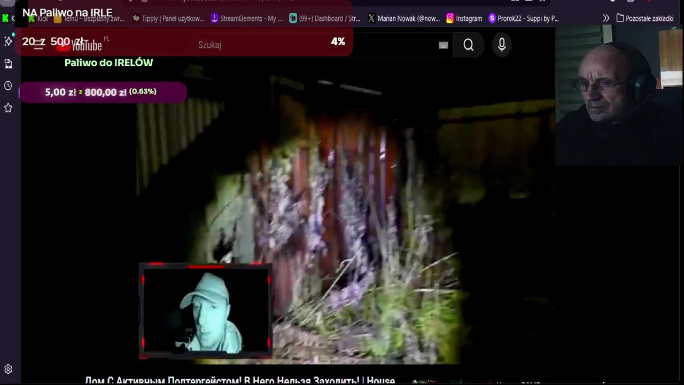Image resolution: width=684 pixels, height=385 pixels.
Task: Open the sidebar star favorites icon
Action: (x=8, y=108)
